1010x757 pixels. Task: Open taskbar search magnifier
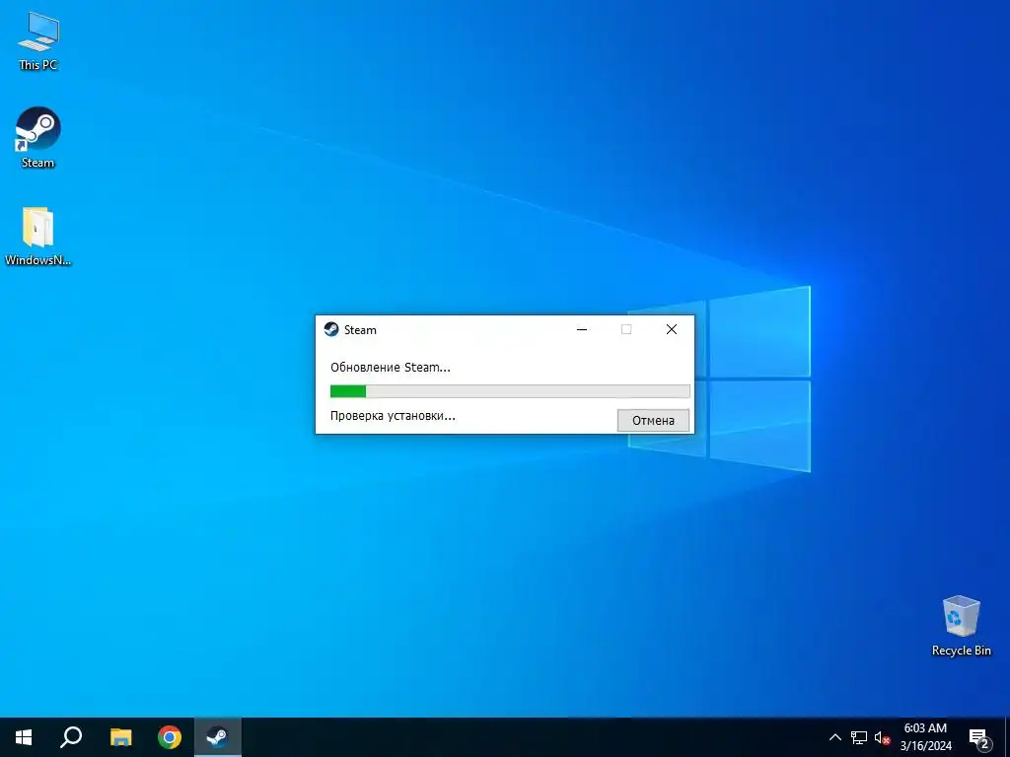click(x=71, y=737)
